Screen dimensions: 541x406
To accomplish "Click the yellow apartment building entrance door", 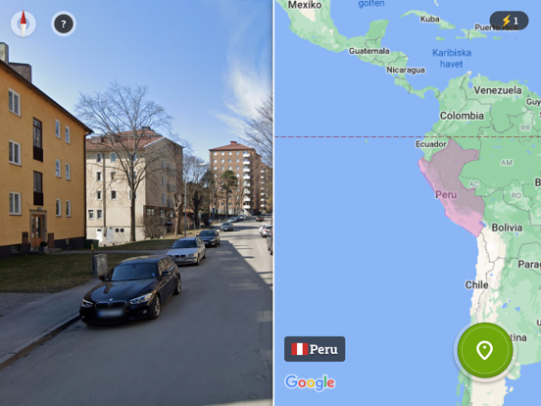I will coord(37,229).
